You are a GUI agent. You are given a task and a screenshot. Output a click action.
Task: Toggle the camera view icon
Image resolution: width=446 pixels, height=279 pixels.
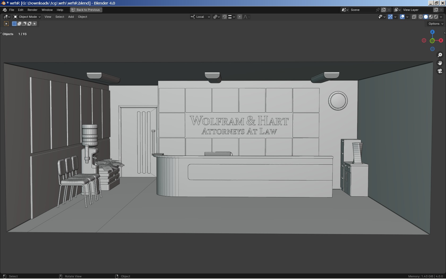(x=440, y=71)
